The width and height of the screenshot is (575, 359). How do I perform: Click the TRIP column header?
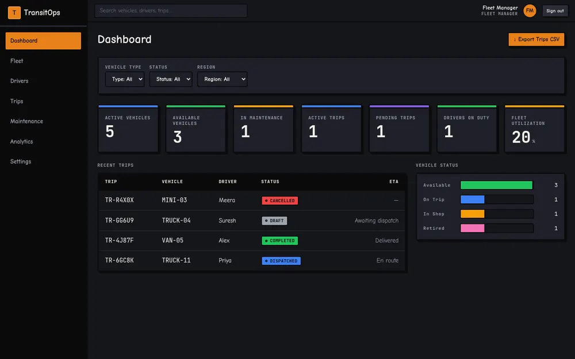pyautogui.click(x=111, y=182)
